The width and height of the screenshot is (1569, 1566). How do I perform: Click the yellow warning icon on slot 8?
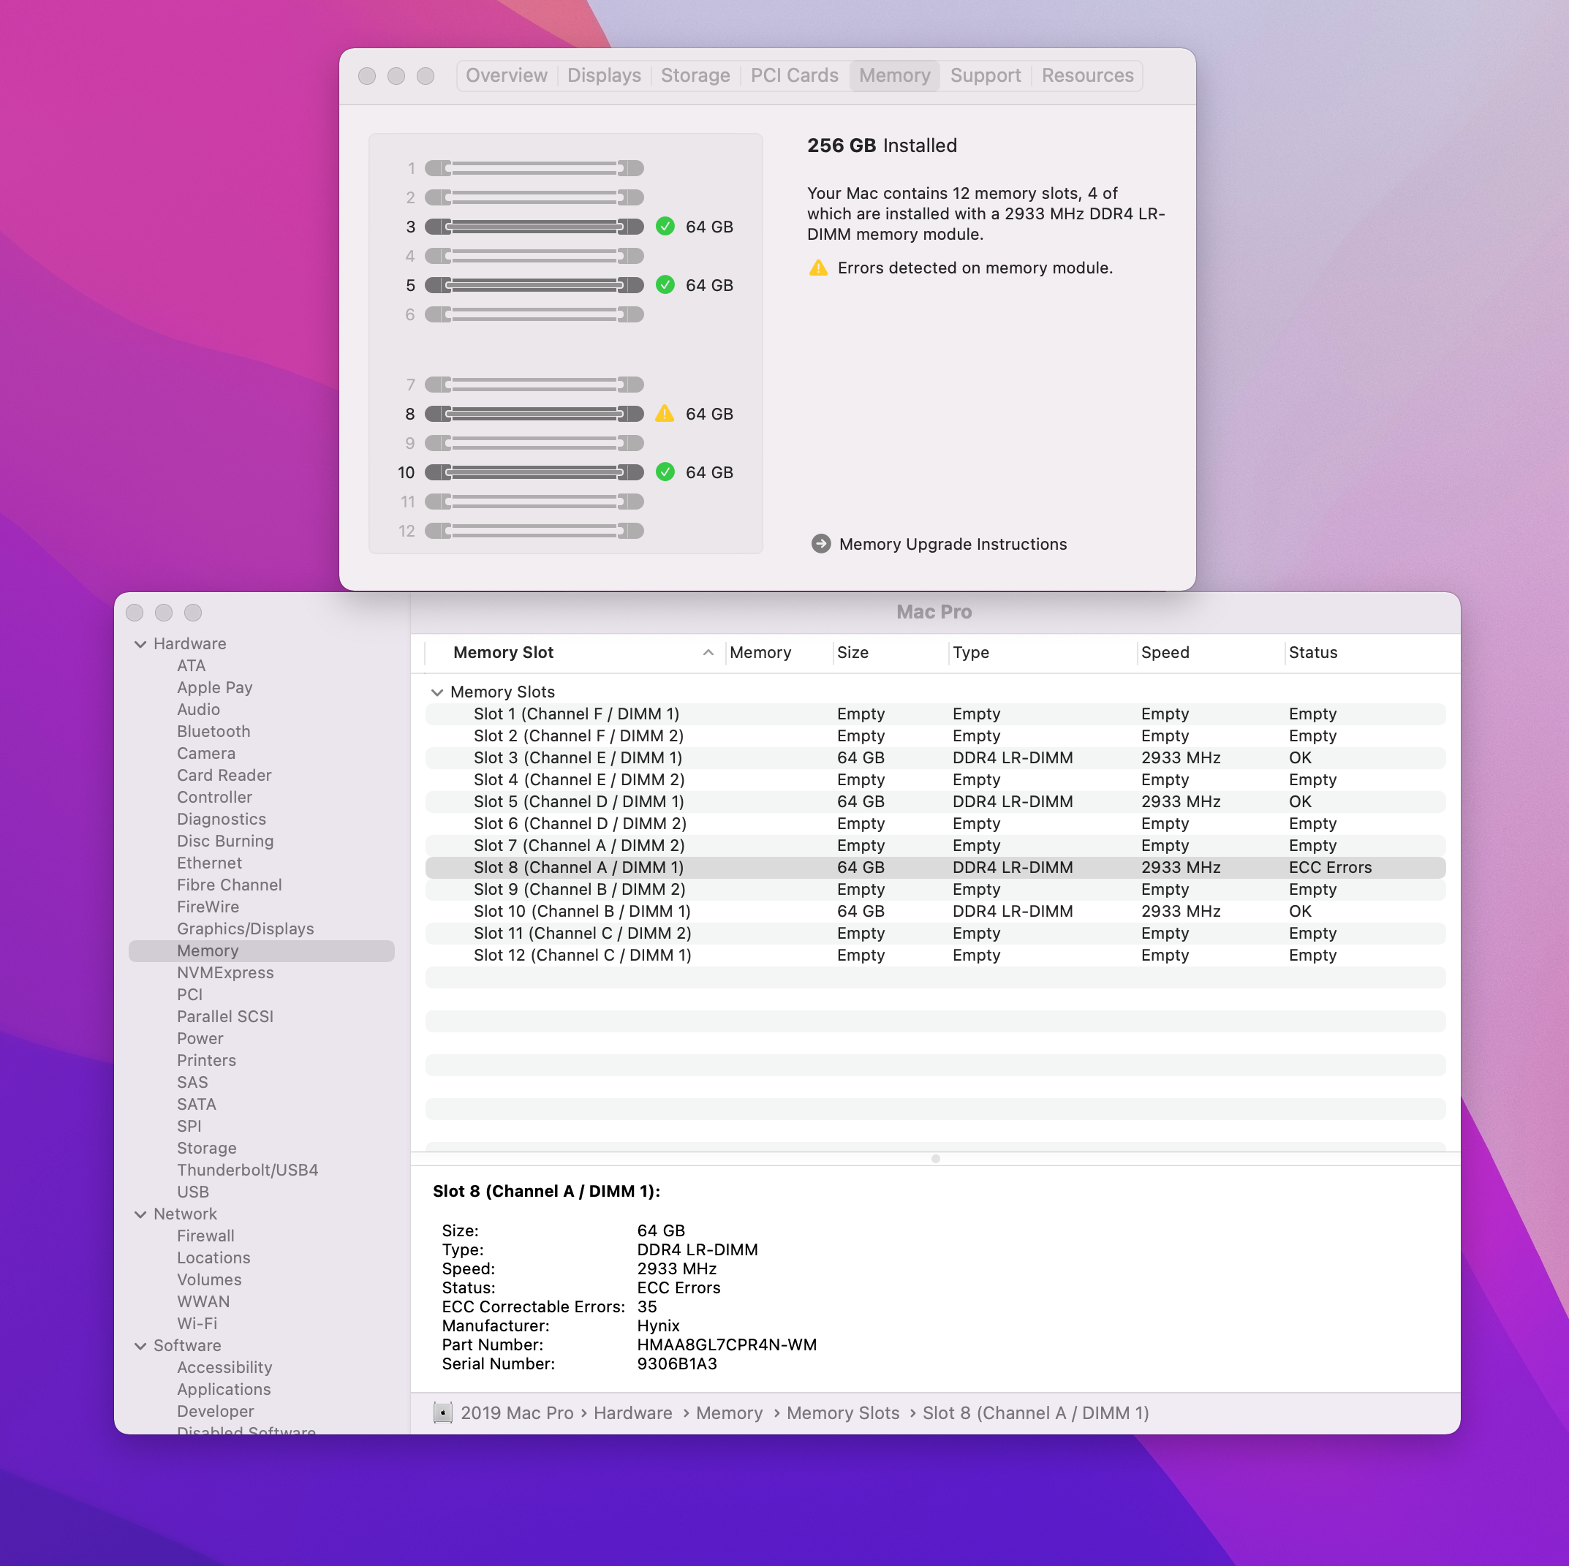[665, 413]
